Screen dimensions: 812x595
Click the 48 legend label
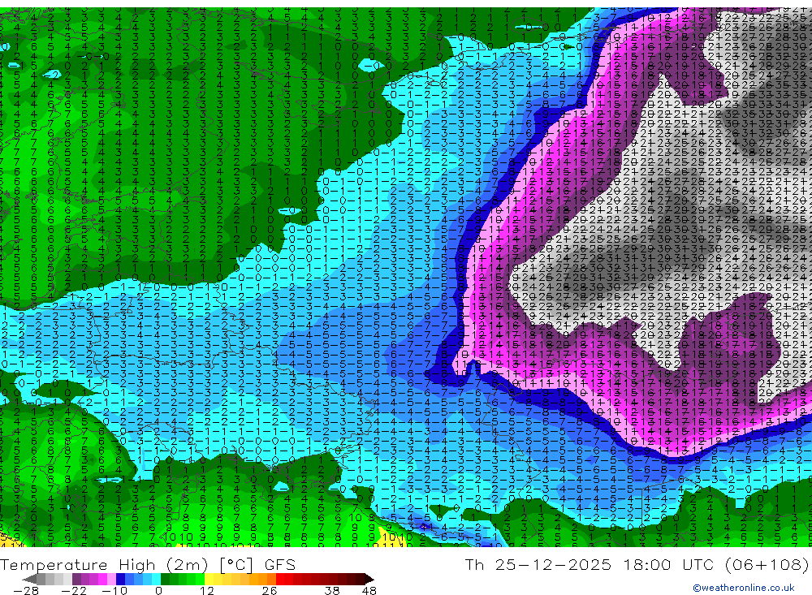tap(369, 590)
